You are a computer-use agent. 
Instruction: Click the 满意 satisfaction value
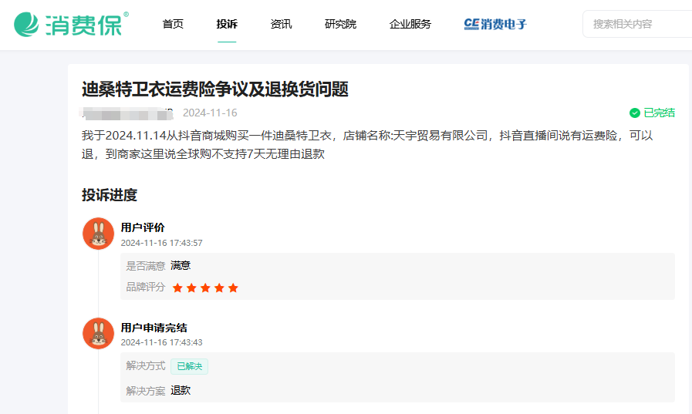click(x=181, y=265)
